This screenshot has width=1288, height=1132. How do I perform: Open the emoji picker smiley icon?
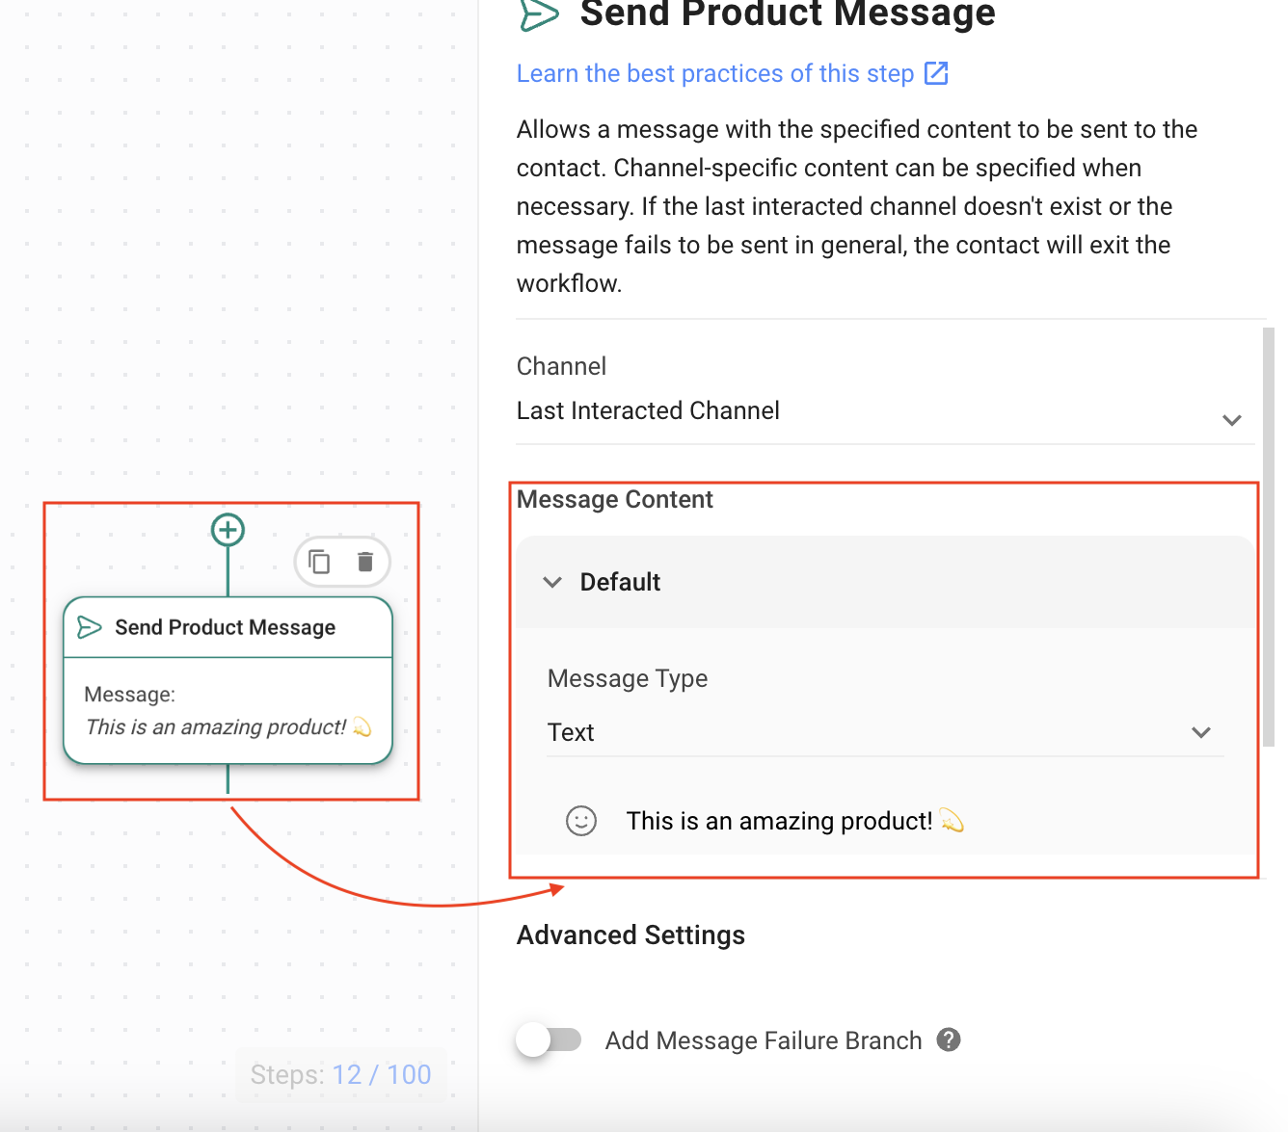pyautogui.click(x=581, y=821)
